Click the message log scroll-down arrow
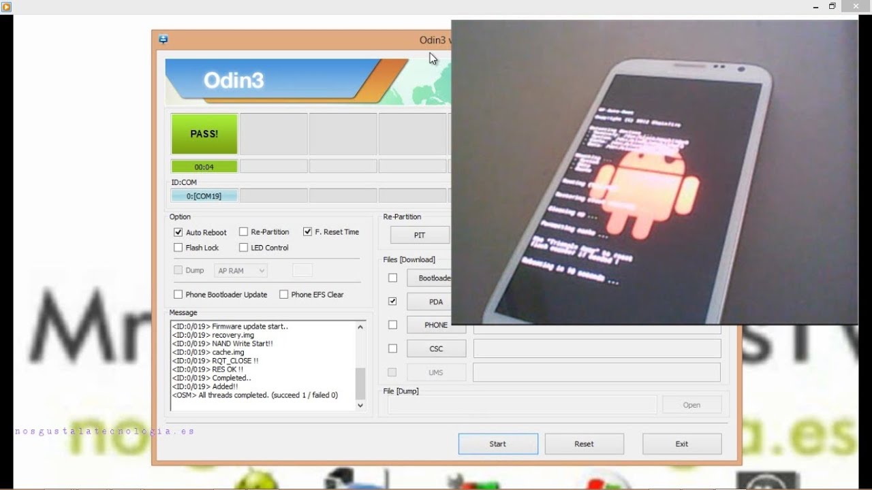Image resolution: width=872 pixels, height=490 pixels. click(x=360, y=405)
